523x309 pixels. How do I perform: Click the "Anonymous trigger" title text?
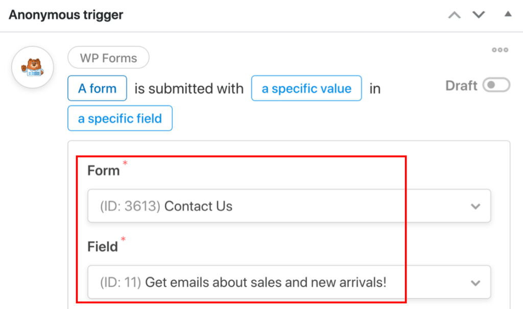65,15
